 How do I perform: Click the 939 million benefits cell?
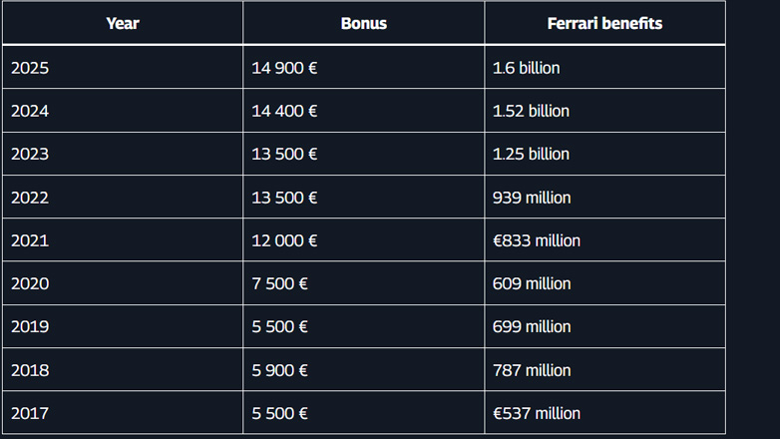coord(532,198)
